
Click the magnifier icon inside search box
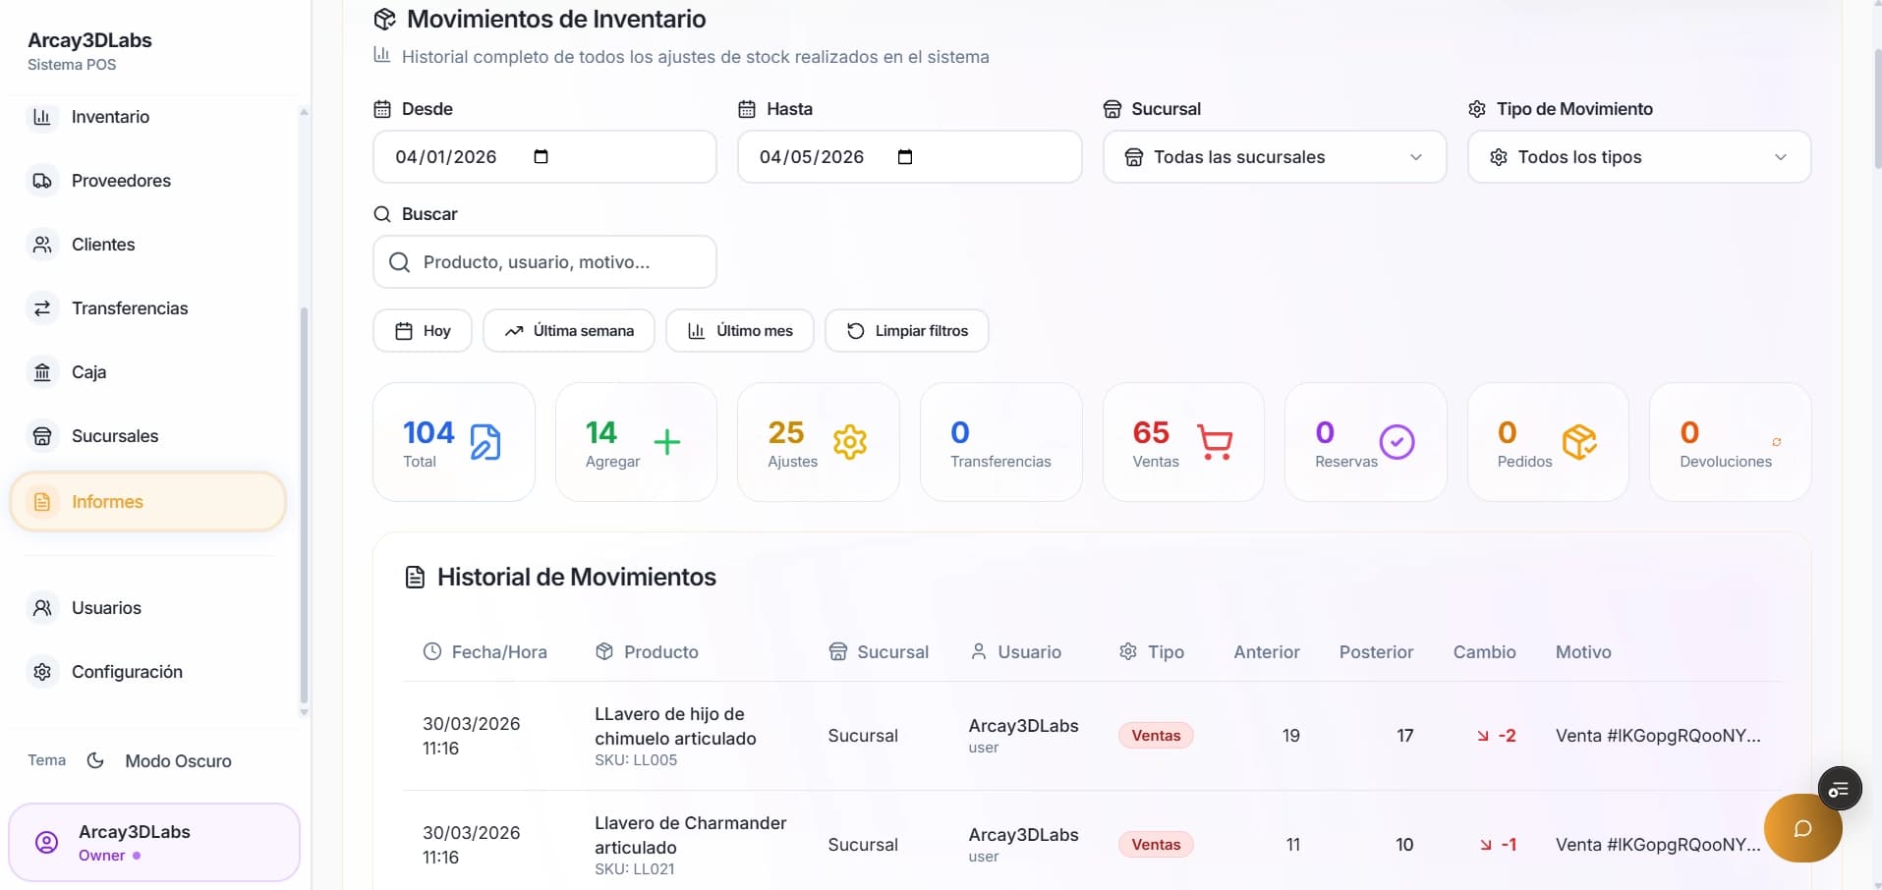click(x=399, y=262)
